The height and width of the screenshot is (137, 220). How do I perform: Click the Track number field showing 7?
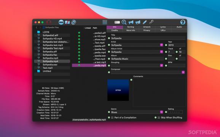click(x=171, y=52)
